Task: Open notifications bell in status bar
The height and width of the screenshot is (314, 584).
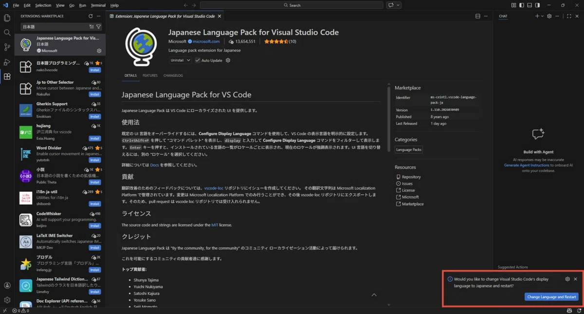Action: (579, 311)
